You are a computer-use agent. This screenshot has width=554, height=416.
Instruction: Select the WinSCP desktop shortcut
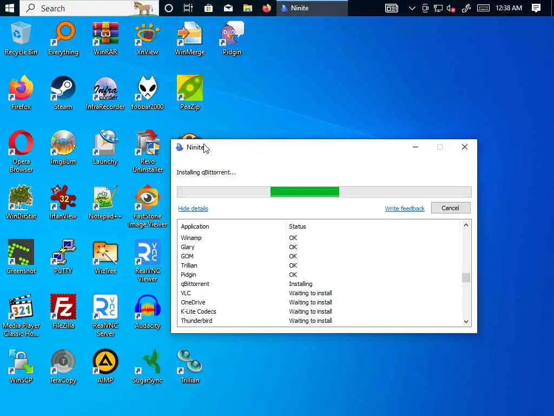[21, 367]
